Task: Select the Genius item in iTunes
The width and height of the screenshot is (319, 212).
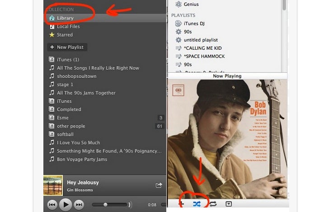Action: [x=191, y=4]
